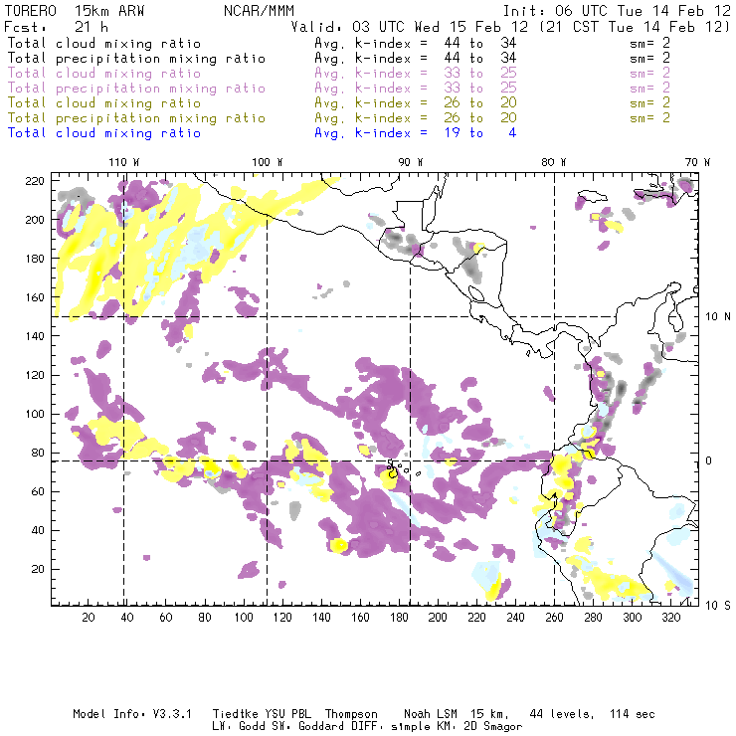Click the first purple 'sm= 2' value
The height and width of the screenshot is (736, 736).
tap(649, 74)
